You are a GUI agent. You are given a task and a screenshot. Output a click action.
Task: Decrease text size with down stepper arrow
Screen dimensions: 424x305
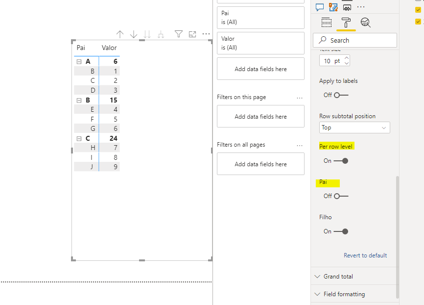(347, 63)
